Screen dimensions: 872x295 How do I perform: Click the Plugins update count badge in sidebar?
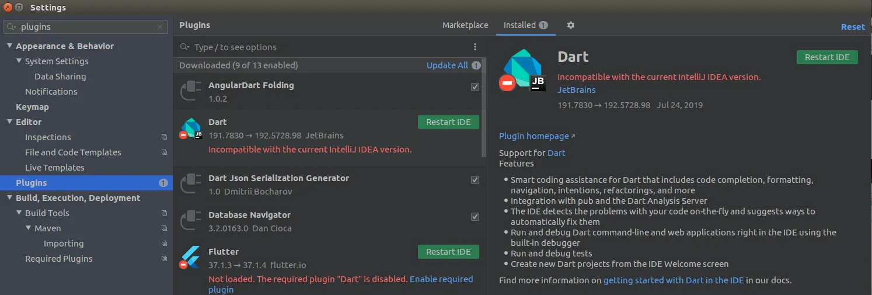pos(163,183)
